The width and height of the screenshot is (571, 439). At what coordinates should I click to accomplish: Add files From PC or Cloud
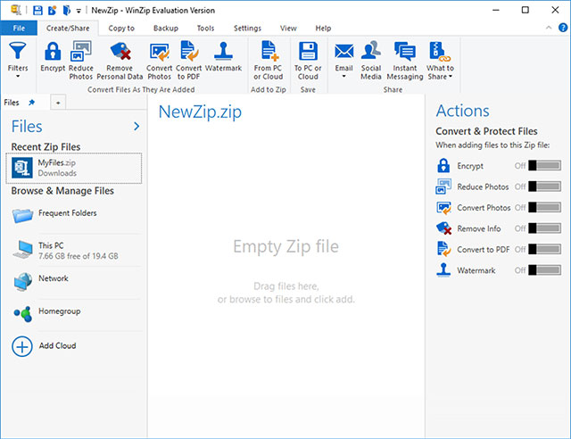(269, 61)
